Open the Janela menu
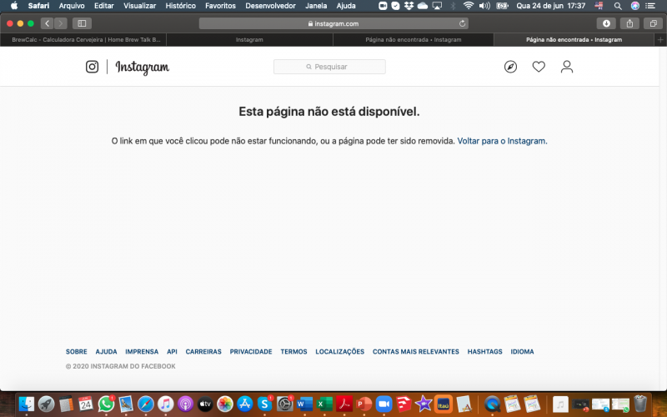Image resolution: width=667 pixels, height=417 pixels. pos(316,6)
